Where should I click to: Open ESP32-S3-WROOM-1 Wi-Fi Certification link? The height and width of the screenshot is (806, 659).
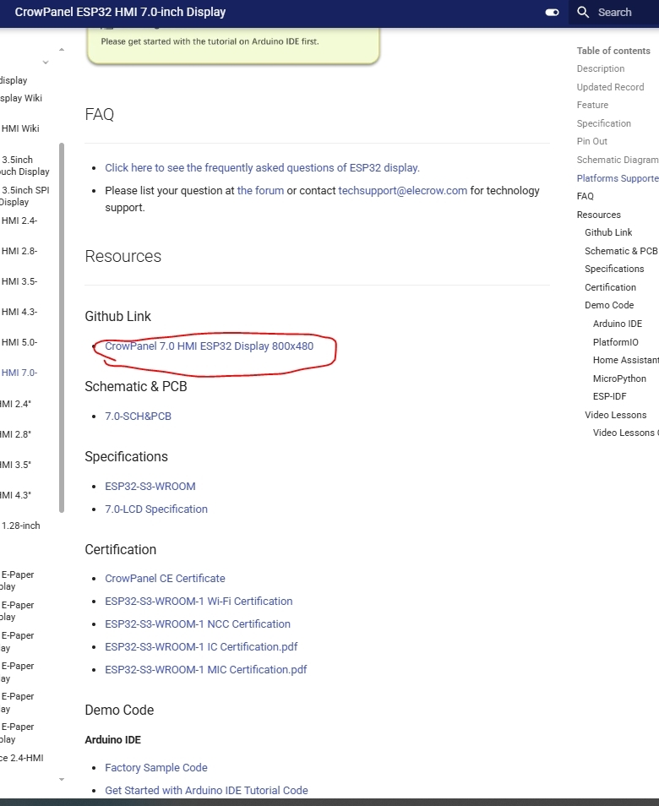(x=199, y=601)
